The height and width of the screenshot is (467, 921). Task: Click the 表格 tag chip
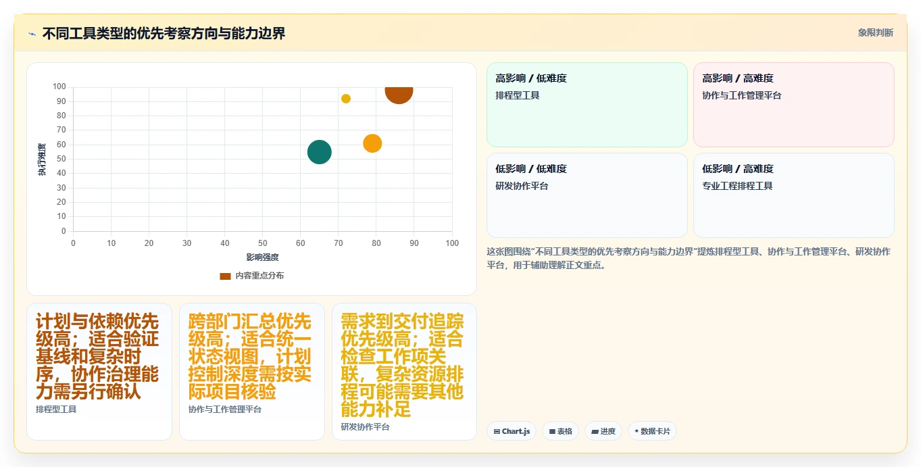pos(560,431)
